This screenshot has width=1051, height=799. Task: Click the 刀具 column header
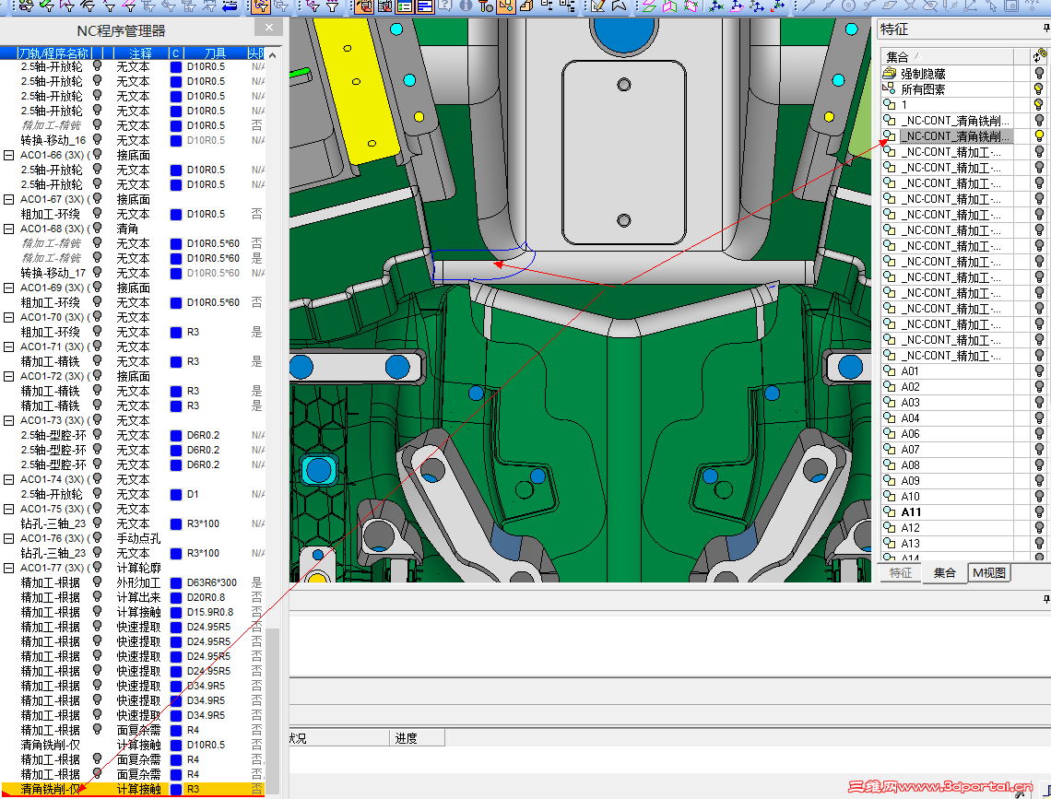pyautogui.click(x=215, y=53)
